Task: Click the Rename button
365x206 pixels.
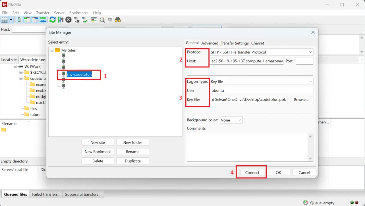Action: pos(133,152)
